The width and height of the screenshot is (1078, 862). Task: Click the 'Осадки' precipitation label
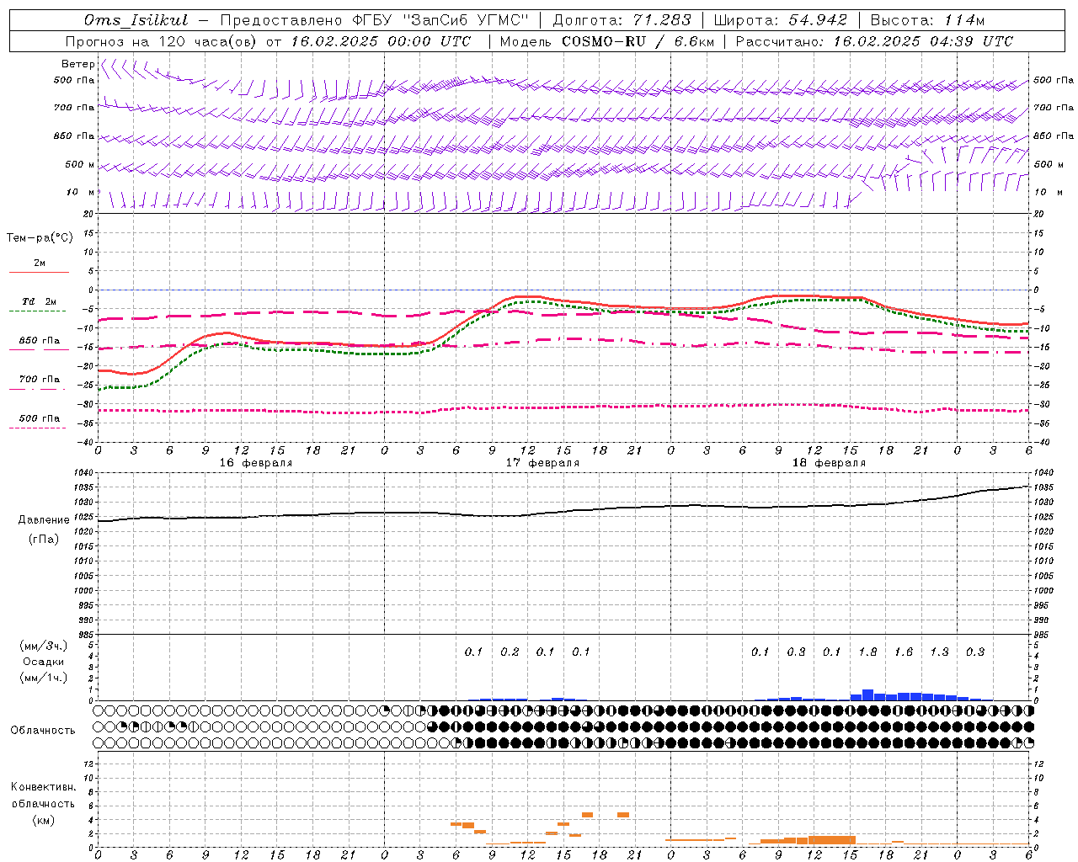pos(43,662)
